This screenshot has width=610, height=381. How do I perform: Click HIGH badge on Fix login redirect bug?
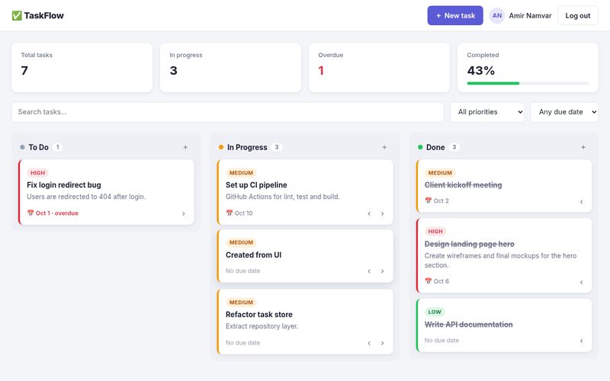37,173
